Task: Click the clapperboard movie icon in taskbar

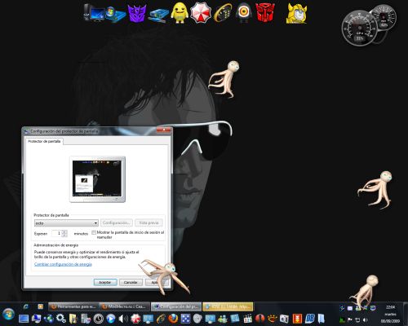Action: (x=247, y=319)
